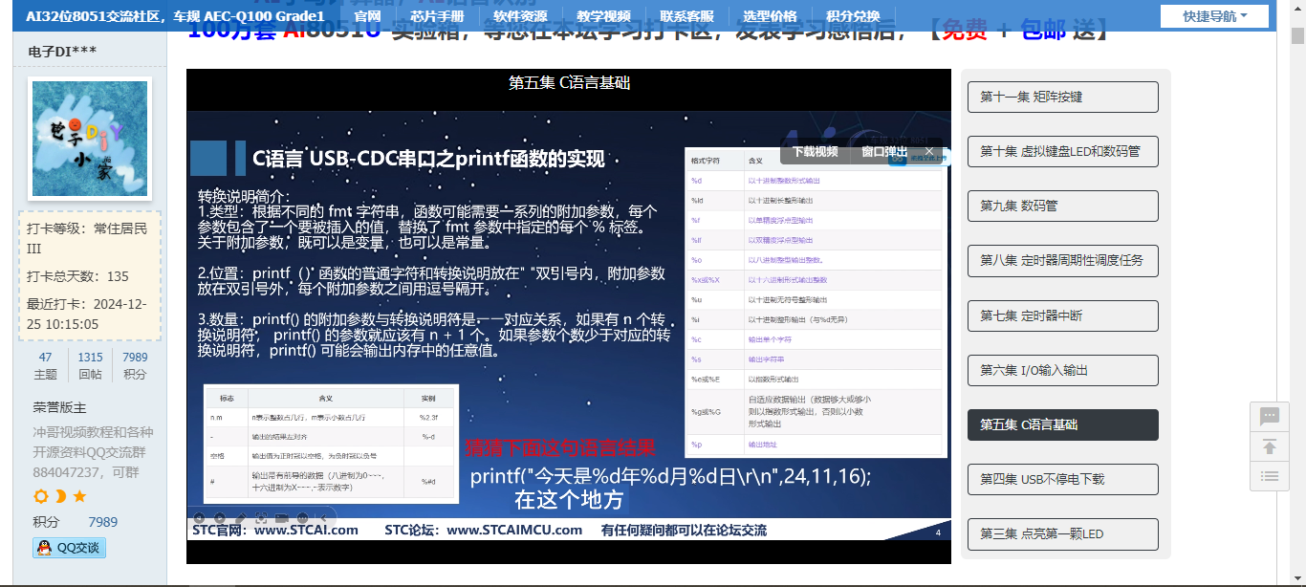The height and width of the screenshot is (587, 1306).
Task: Open the 快捷导航 dropdown menu
Action: pos(1214,16)
